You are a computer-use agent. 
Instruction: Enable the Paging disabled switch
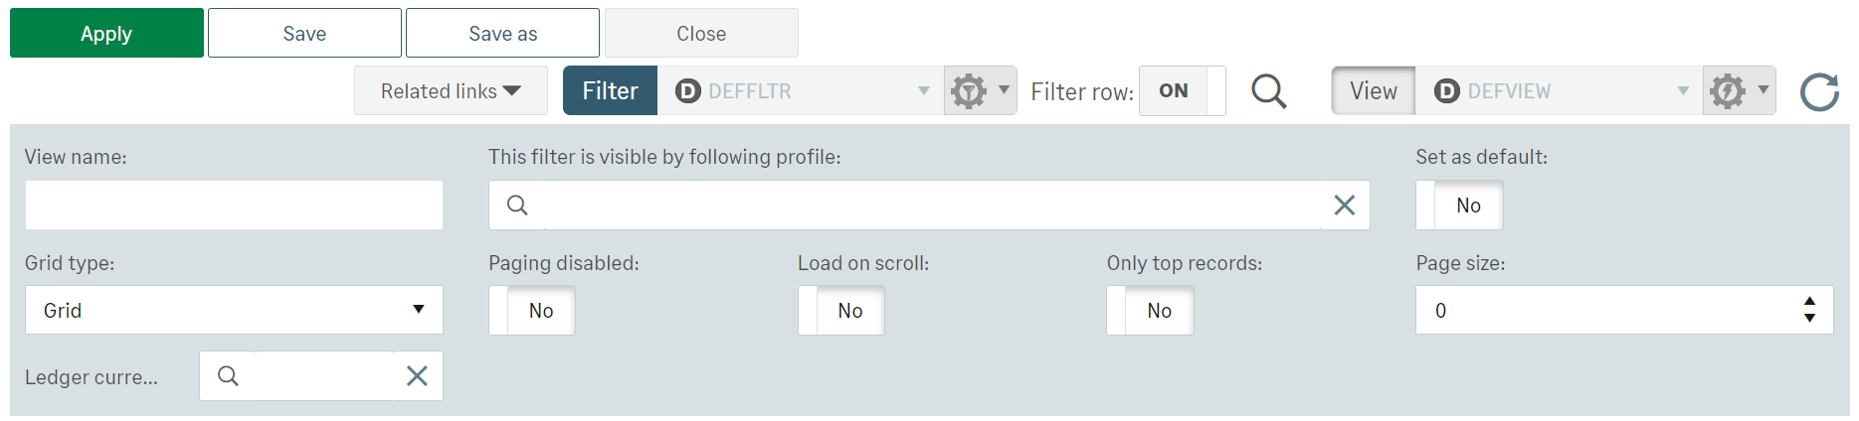(x=531, y=311)
